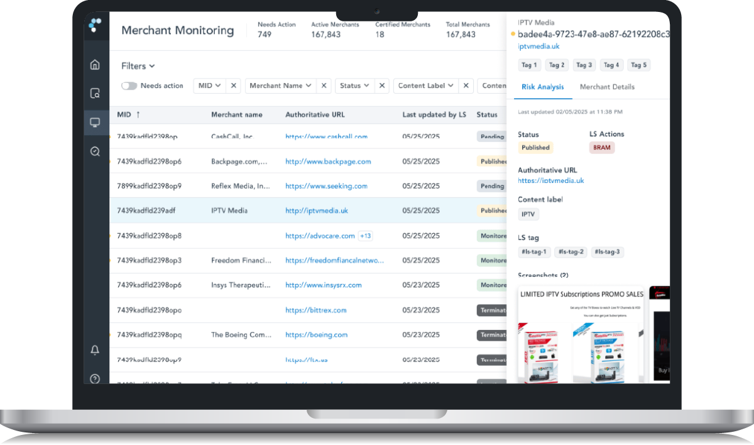Click the Authoritative URL column header
The width and height of the screenshot is (754, 445).
(315, 114)
